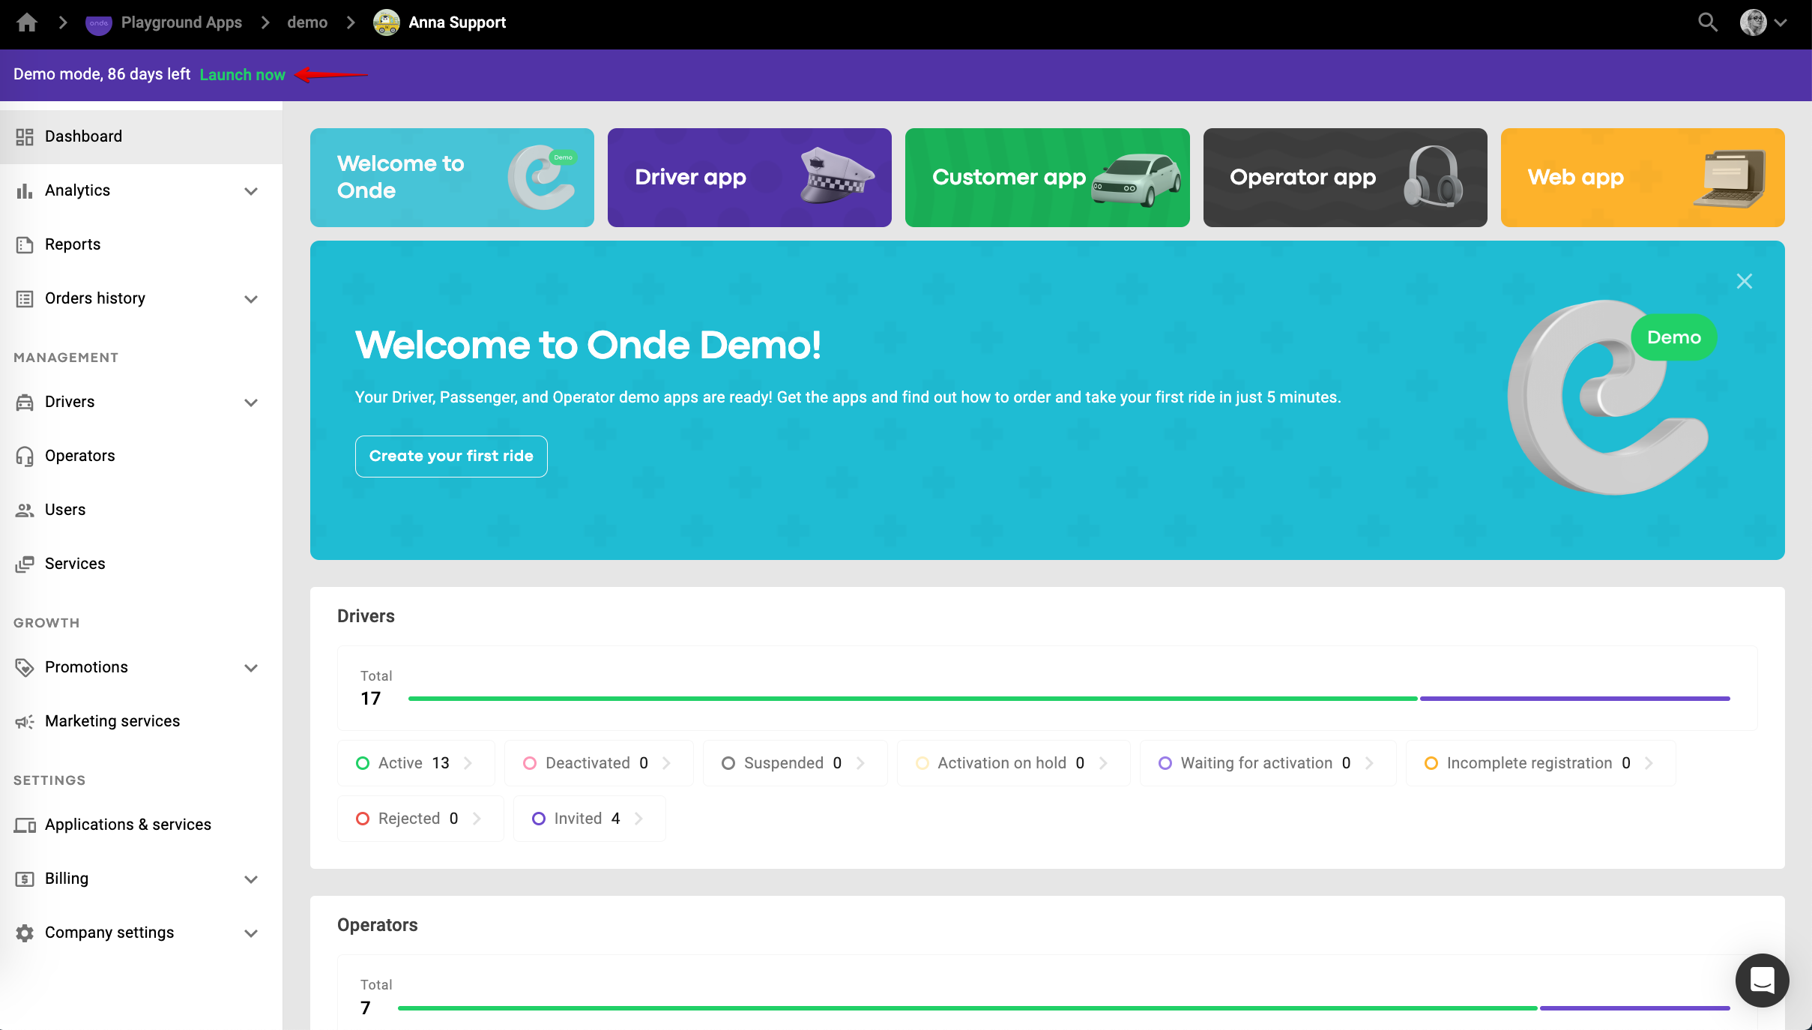The width and height of the screenshot is (1812, 1030).
Task: Click the Reports document icon
Action: click(25, 244)
